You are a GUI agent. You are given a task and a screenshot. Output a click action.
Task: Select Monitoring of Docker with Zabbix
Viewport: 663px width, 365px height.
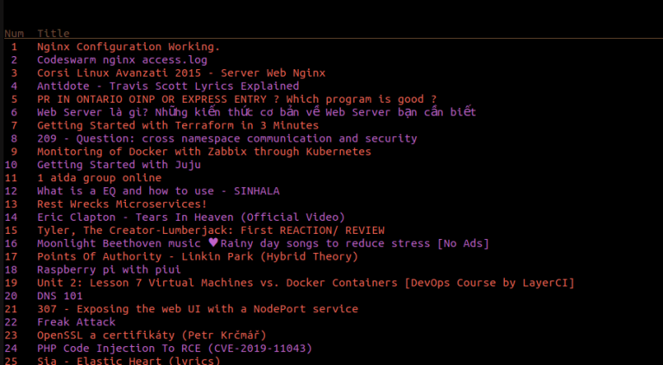tap(204, 152)
